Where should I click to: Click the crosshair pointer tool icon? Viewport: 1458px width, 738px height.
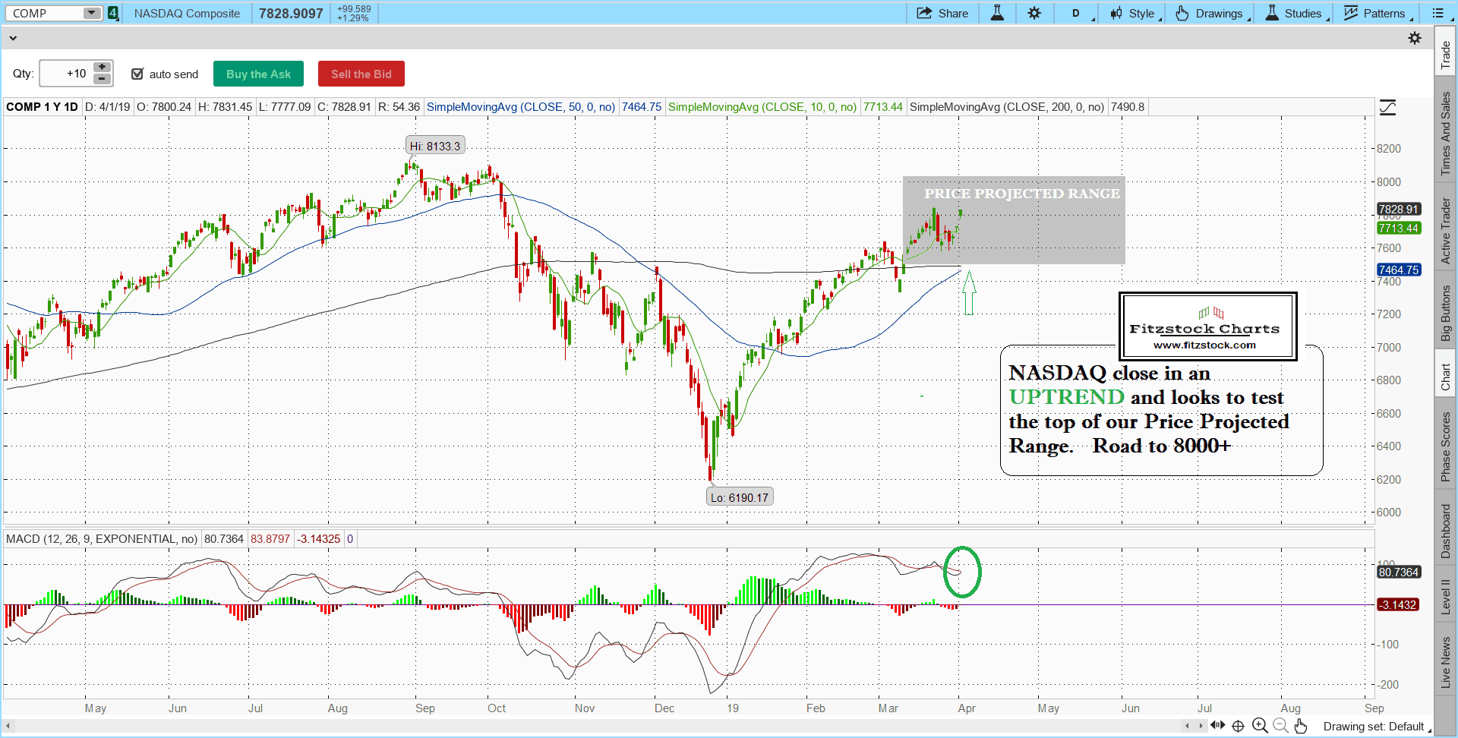1238,726
